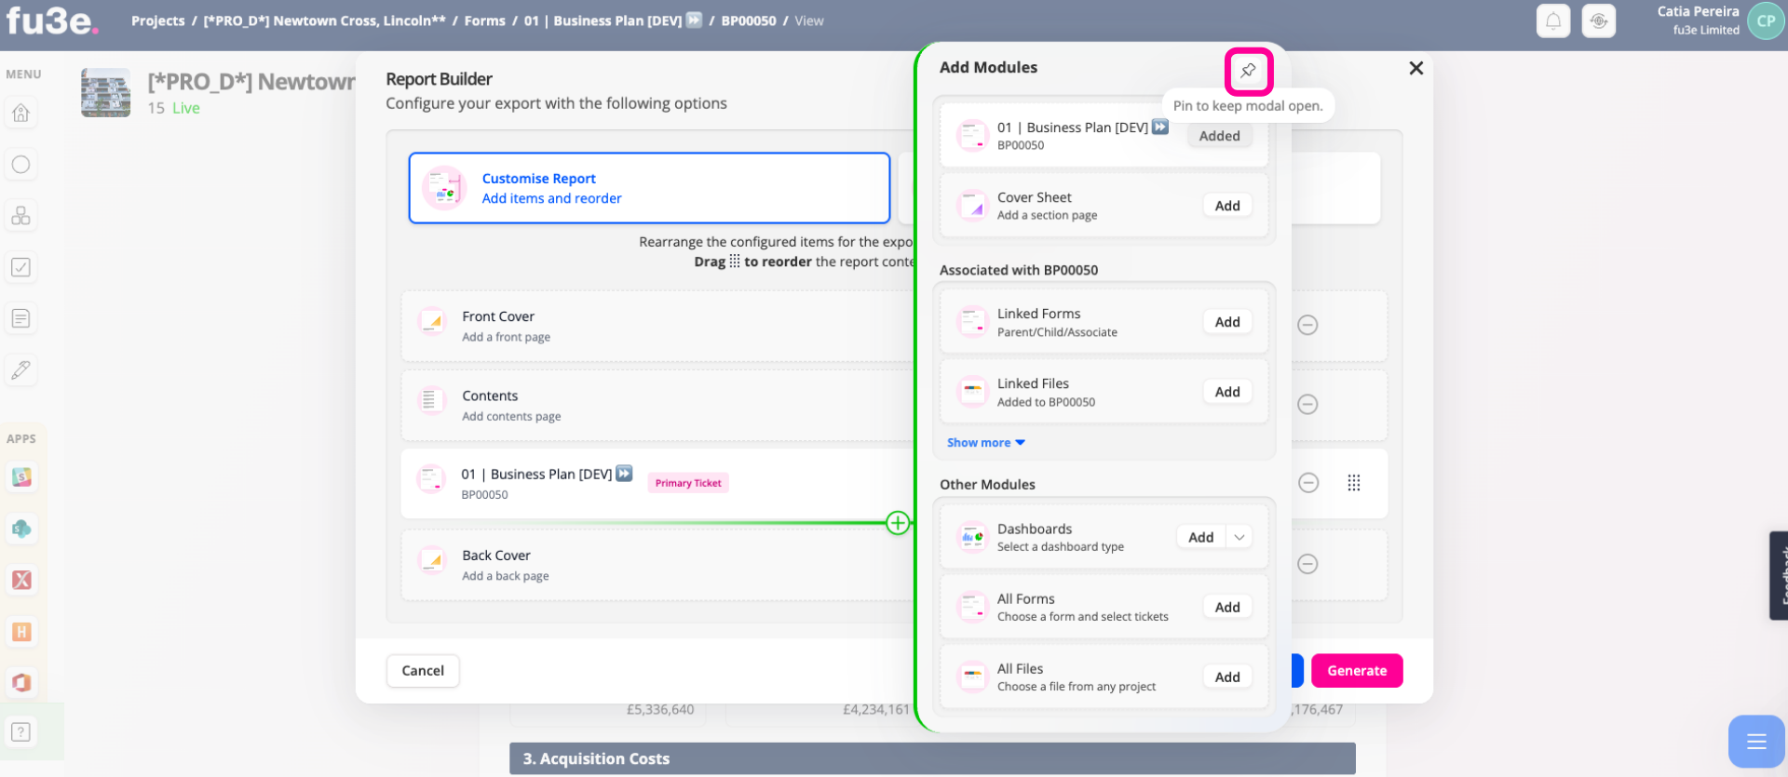Open the SharePoint app icon in sidebar
1788x777 pixels.
tap(21, 529)
